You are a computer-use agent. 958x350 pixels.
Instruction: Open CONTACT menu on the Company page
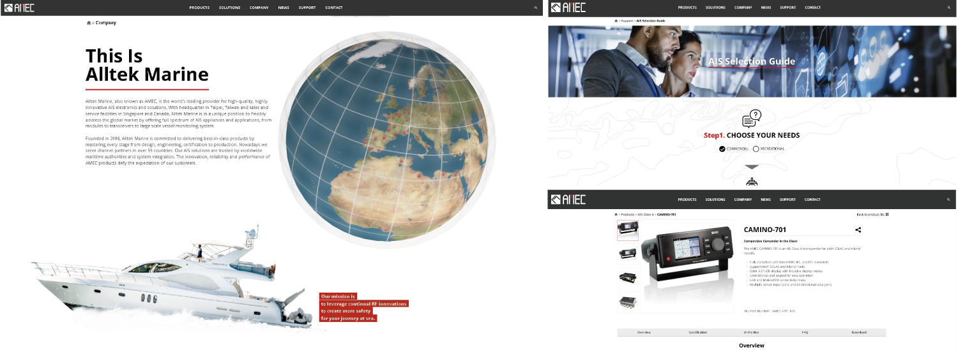[334, 8]
